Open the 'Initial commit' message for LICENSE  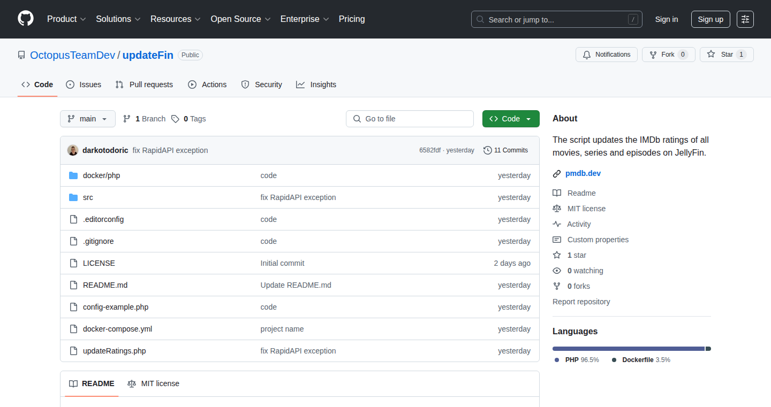pyautogui.click(x=282, y=263)
